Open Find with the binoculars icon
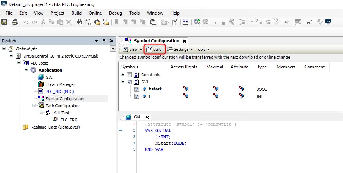 click(x=79, y=22)
